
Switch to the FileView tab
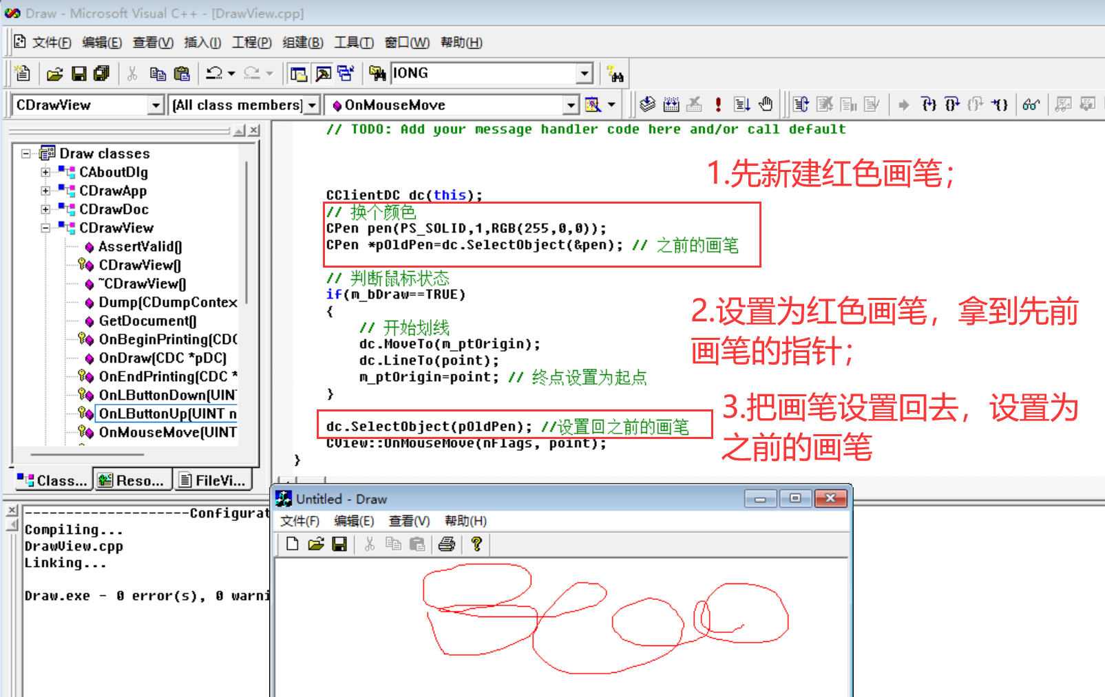pyautogui.click(x=212, y=480)
